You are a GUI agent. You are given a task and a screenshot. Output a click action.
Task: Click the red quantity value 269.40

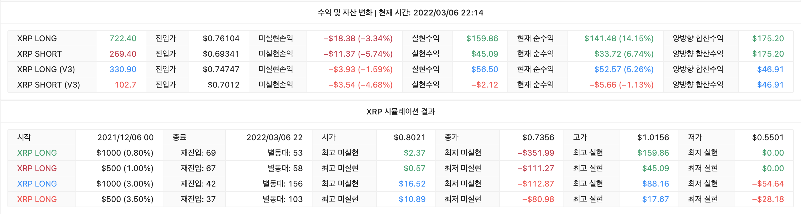tap(123, 54)
